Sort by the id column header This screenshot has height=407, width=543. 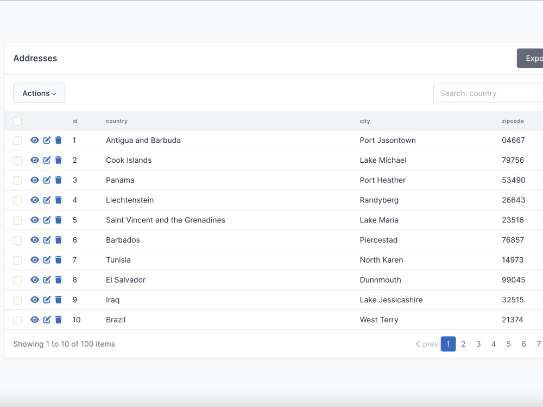tap(75, 121)
